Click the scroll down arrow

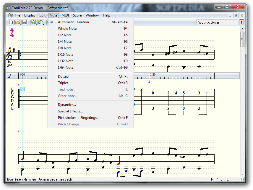coord(242,174)
